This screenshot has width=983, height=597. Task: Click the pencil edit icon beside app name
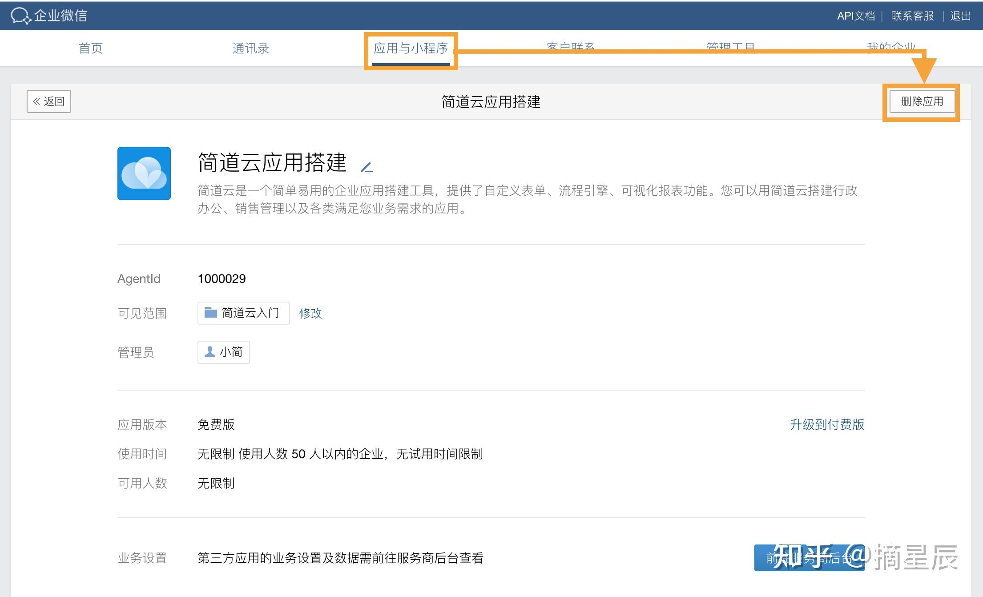pyautogui.click(x=367, y=167)
